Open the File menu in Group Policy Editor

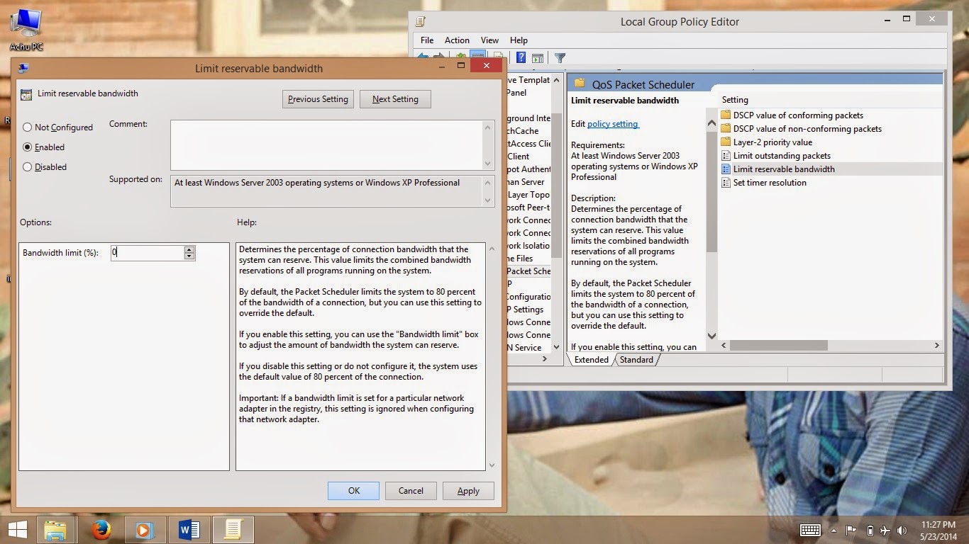click(427, 40)
